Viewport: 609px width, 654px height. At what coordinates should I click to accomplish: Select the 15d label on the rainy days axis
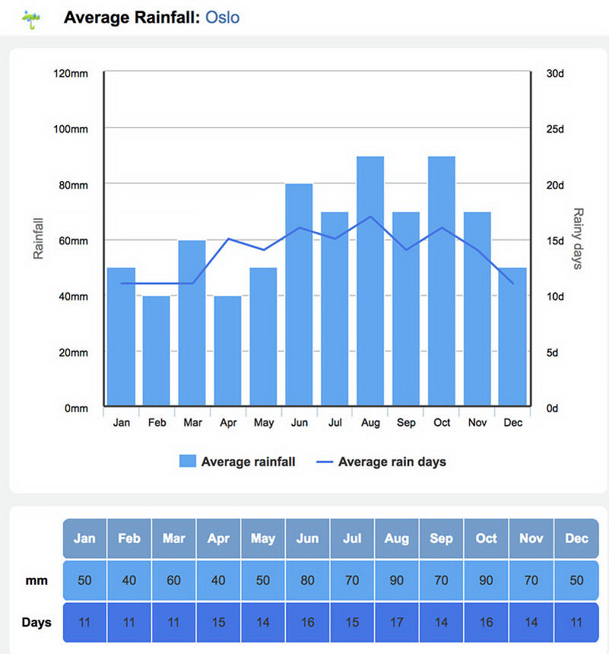click(555, 241)
